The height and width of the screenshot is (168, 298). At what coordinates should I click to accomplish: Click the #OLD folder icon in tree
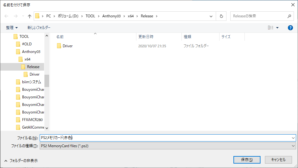(18, 44)
